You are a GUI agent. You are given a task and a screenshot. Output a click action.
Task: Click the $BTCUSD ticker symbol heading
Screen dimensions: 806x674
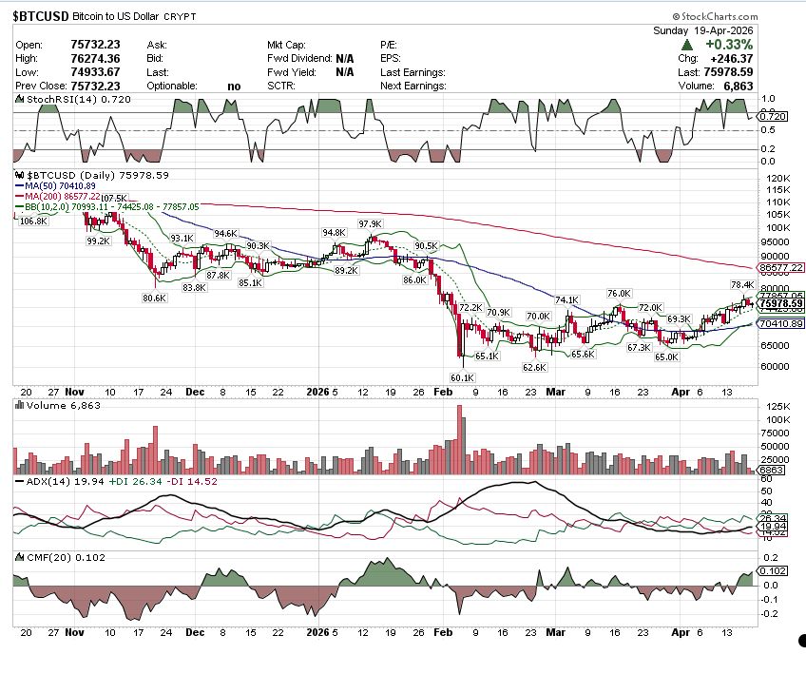tap(41, 16)
